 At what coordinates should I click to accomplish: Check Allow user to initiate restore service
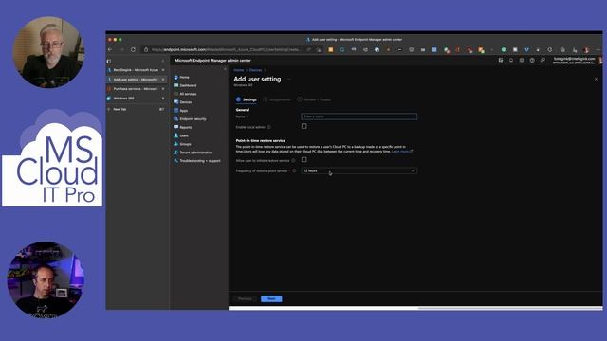(x=303, y=159)
